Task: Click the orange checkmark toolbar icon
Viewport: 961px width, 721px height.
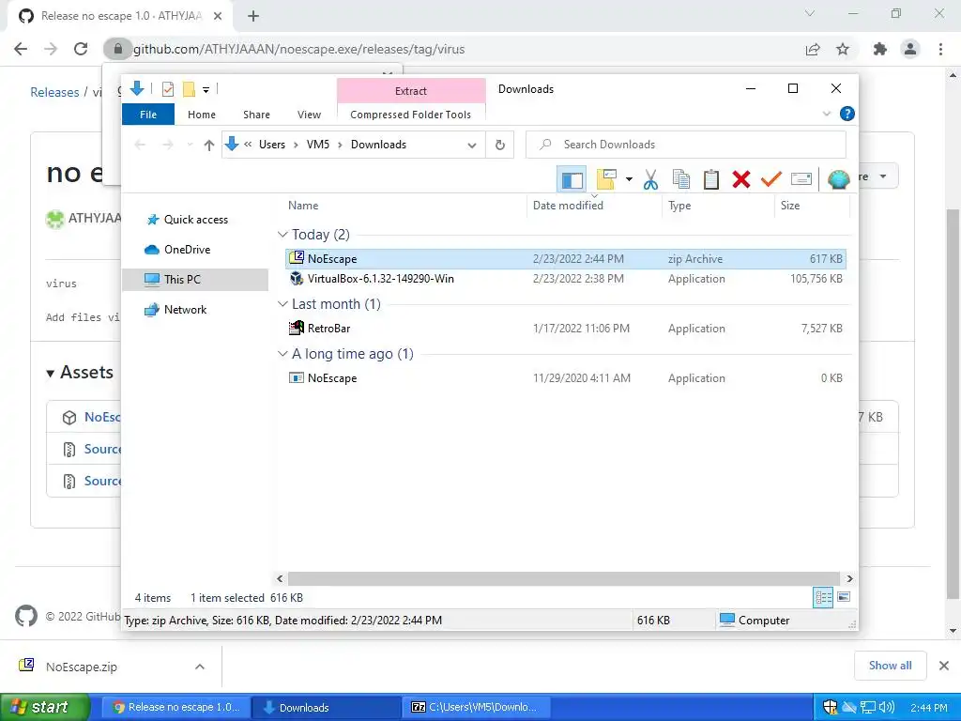Action: [x=771, y=179]
